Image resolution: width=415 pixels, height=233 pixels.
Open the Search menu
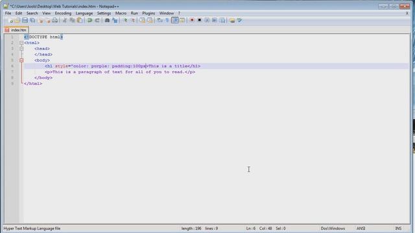pos(32,13)
